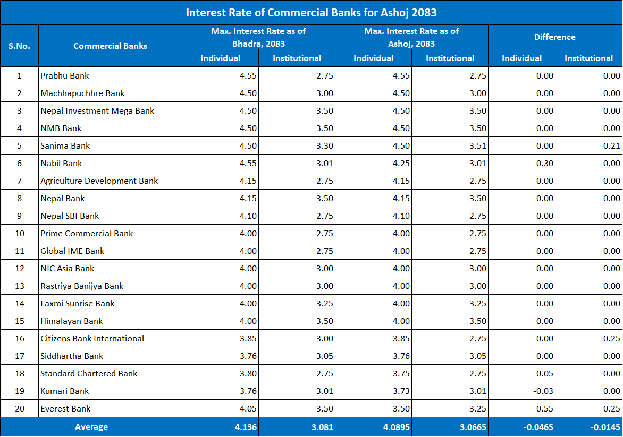Click 'Max. Interest Rate as of Bhadra, 2083' header
The width and height of the screenshot is (623, 437).
coord(258,37)
